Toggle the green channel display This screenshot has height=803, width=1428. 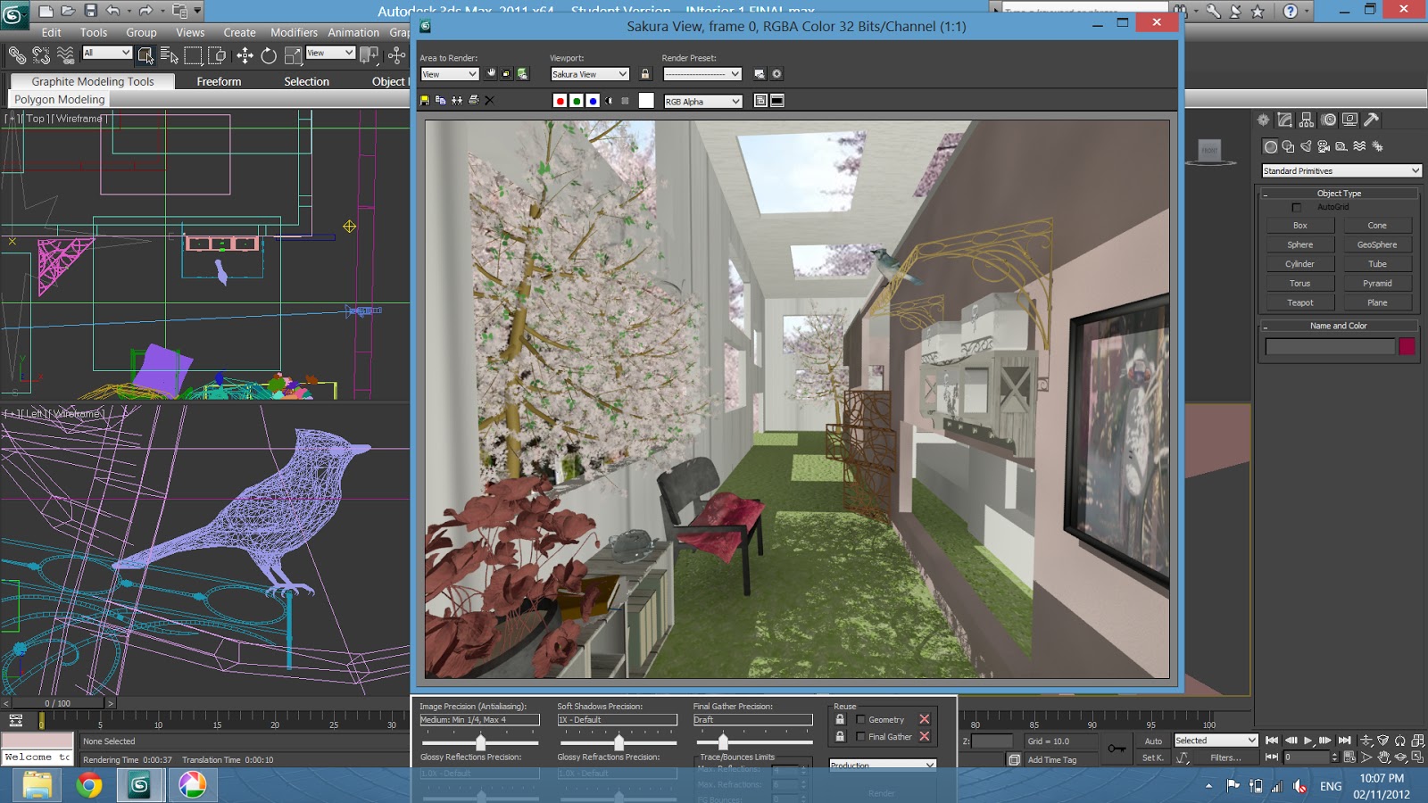(x=577, y=101)
